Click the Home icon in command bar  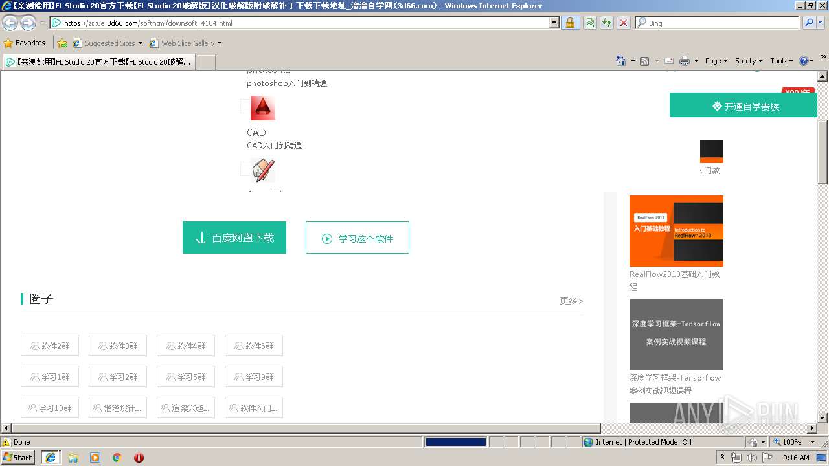point(621,61)
